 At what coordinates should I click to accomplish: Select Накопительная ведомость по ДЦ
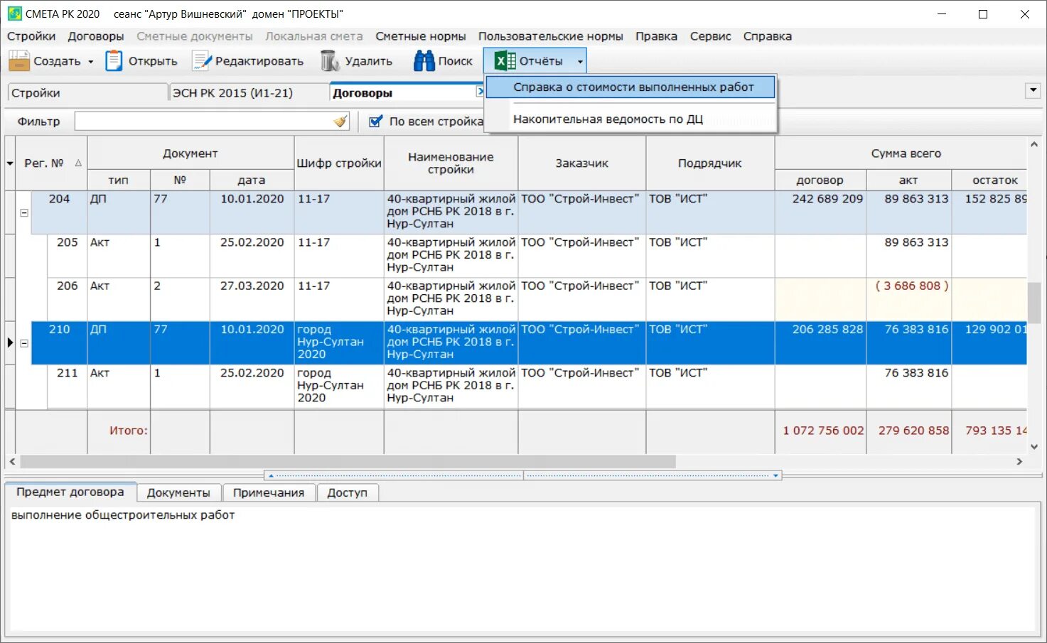coord(630,119)
